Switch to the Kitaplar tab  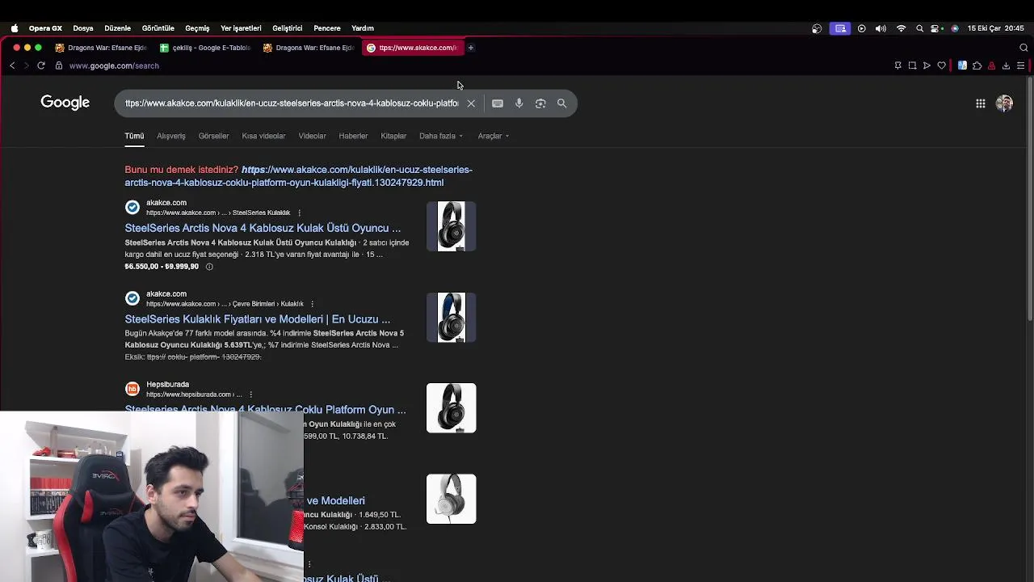[393, 136]
